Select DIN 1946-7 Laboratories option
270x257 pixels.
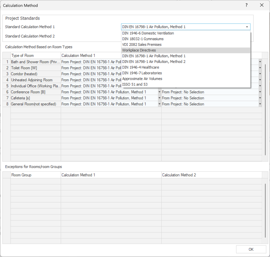coord(142,73)
